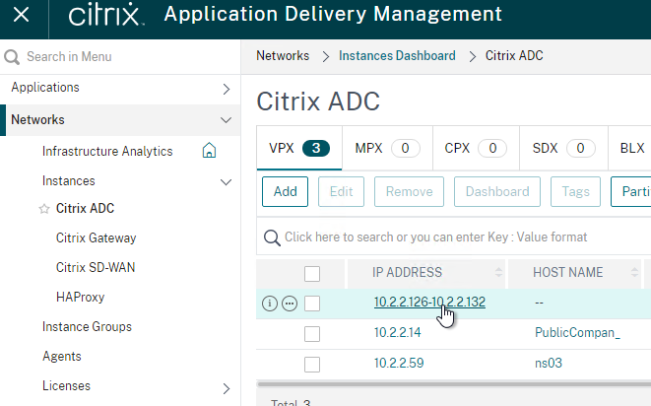The height and width of the screenshot is (406, 651).
Task: Click the Remove button
Action: pyautogui.click(x=409, y=191)
